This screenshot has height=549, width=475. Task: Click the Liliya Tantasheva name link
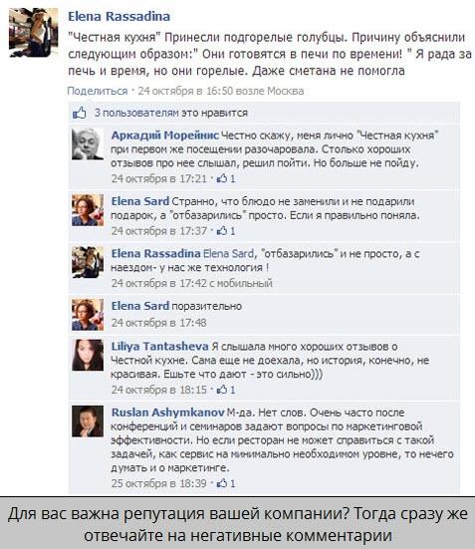pyautogui.click(x=160, y=347)
